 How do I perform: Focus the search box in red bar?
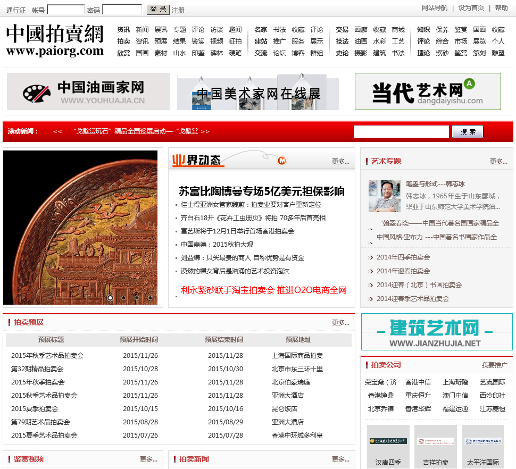tap(401, 131)
